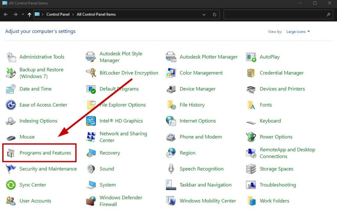
Task: Expand the View by Large icons dropdown
Action: [x=298, y=32]
